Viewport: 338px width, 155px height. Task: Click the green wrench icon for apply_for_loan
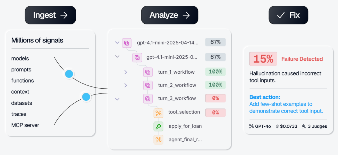[158, 126]
